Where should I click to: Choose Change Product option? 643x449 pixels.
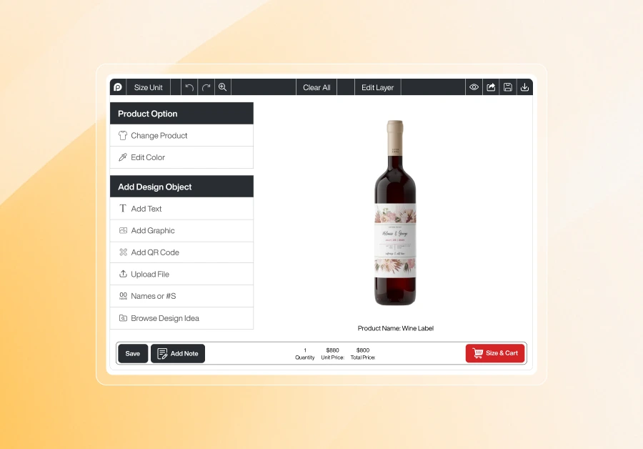pos(181,135)
